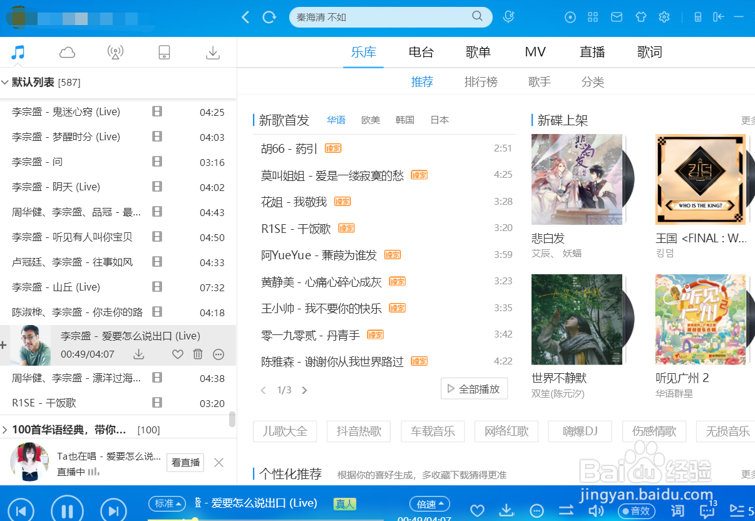Close the live broadcast notification
The height and width of the screenshot is (521, 755).
coord(218,463)
